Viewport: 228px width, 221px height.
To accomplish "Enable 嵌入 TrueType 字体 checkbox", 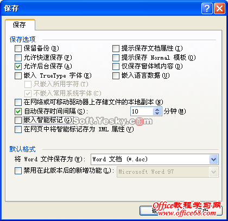I will [18, 75].
